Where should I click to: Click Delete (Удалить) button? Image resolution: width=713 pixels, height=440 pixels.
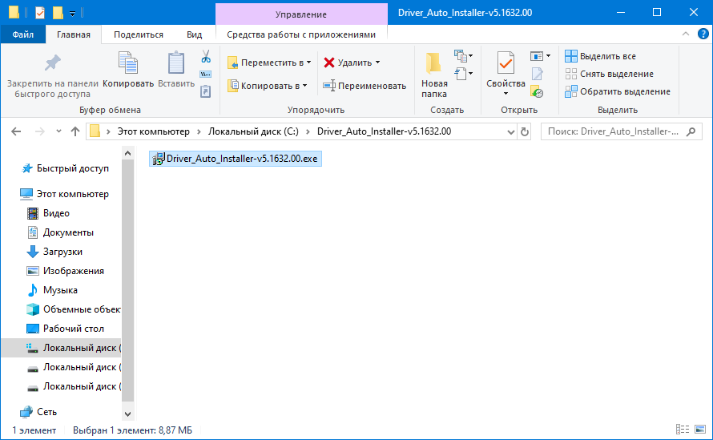point(352,63)
